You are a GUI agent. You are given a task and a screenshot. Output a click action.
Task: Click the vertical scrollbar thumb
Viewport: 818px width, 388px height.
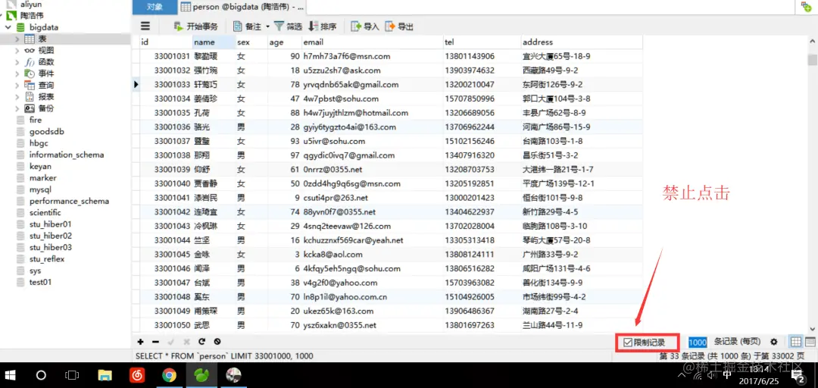coord(812,58)
